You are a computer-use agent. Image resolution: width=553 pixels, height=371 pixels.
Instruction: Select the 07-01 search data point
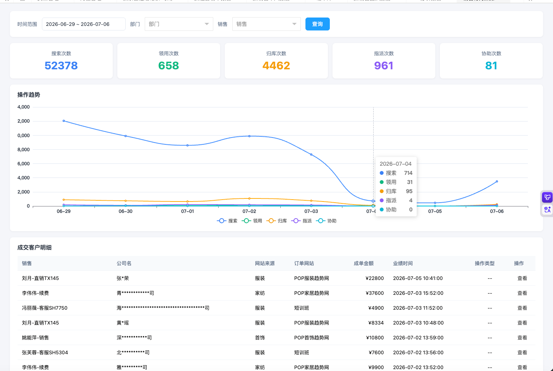tap(187, 146)
